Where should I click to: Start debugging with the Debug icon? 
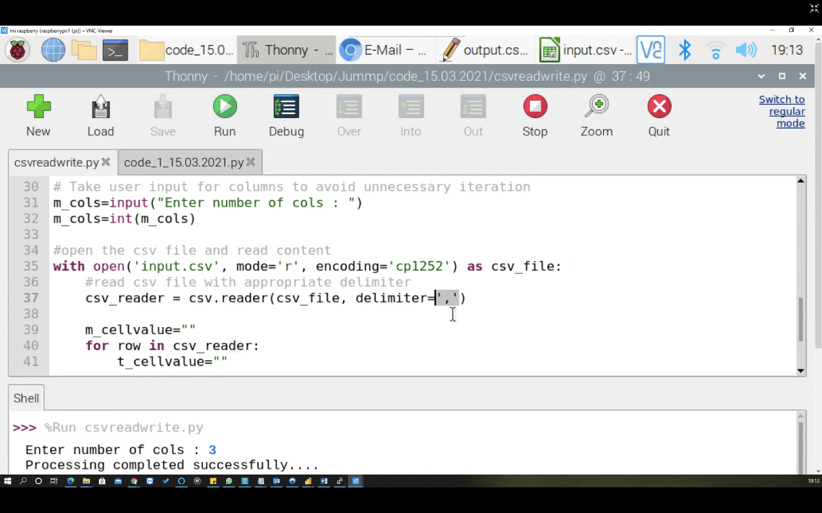click(x=286, y=115)
